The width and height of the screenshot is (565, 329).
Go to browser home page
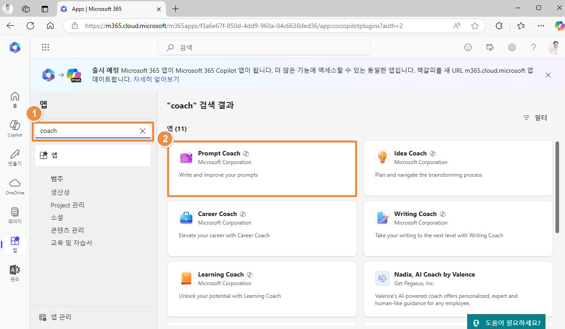50,26
